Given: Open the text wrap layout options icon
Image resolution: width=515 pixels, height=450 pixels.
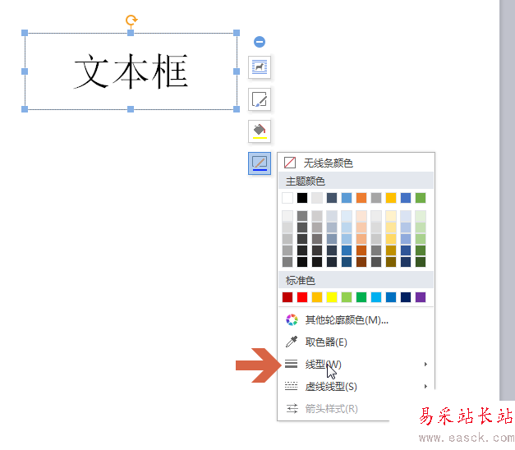Looking at the screenshot, I should 260,67.
